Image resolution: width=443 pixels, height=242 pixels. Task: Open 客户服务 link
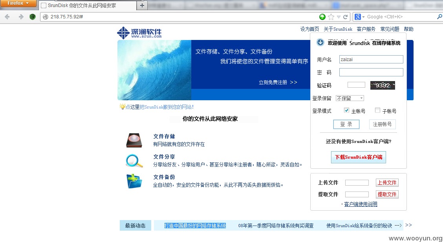click(366, 29)
